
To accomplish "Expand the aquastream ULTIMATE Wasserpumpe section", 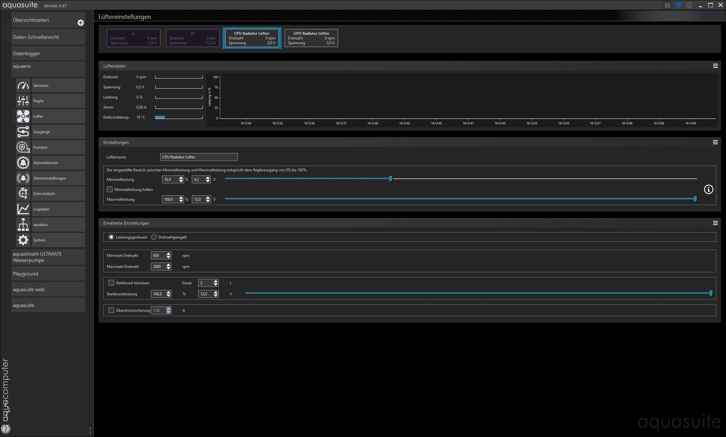I will click(x=48, y=257).
